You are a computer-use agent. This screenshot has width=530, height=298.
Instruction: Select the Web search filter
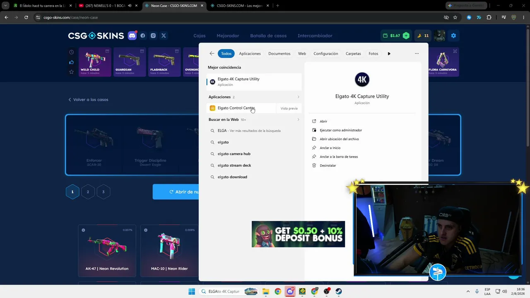coord(302,53)
